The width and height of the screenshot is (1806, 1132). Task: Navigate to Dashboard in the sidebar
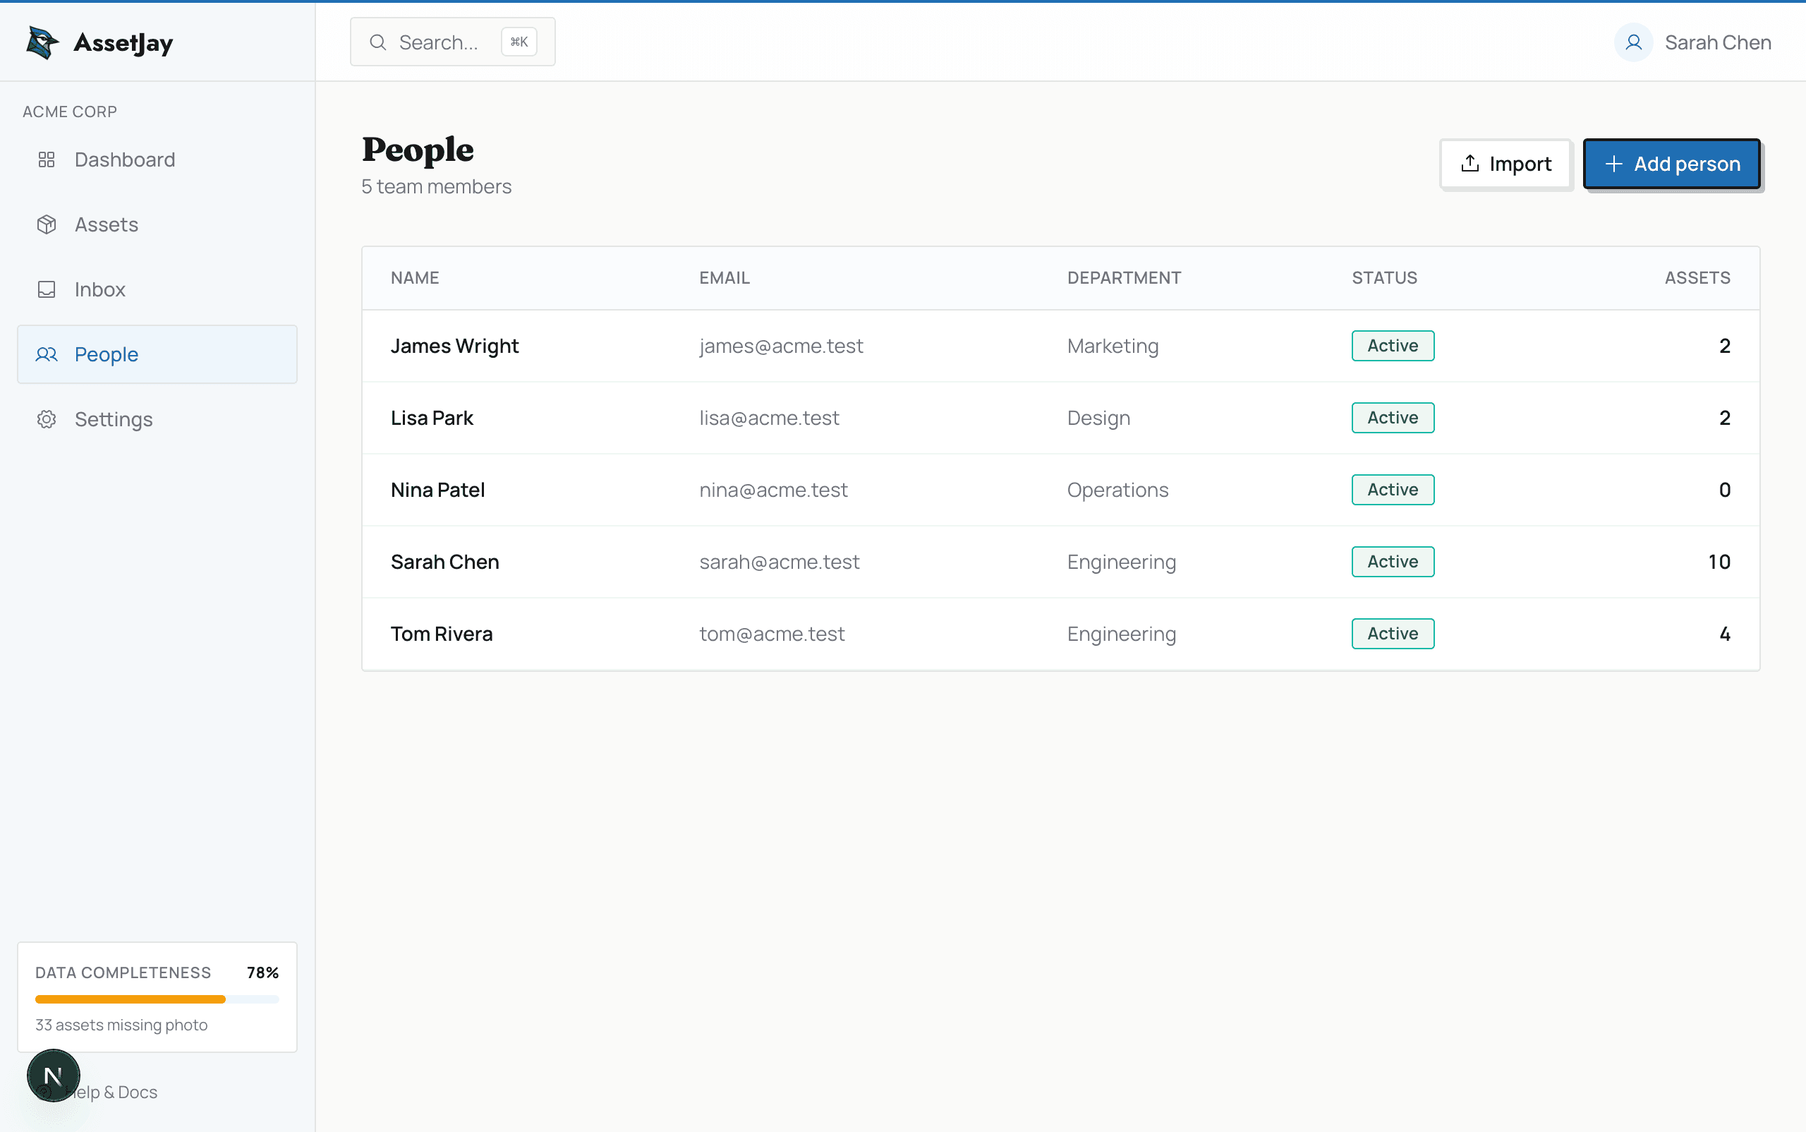pyautogui.click(x=124, y=159)
